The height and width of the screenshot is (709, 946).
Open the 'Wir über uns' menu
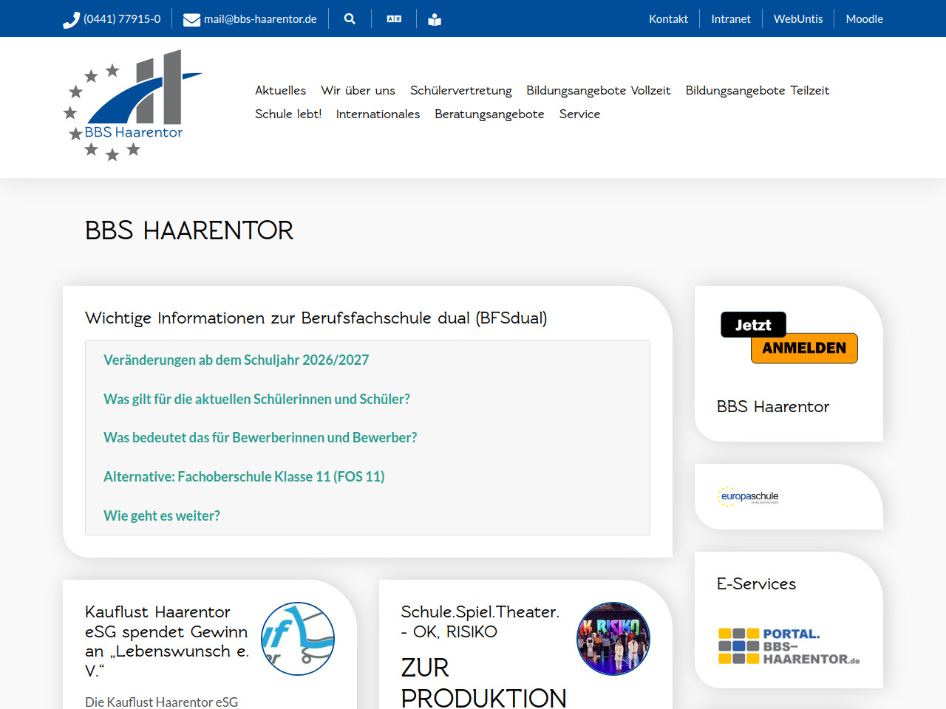pos(358,90)
